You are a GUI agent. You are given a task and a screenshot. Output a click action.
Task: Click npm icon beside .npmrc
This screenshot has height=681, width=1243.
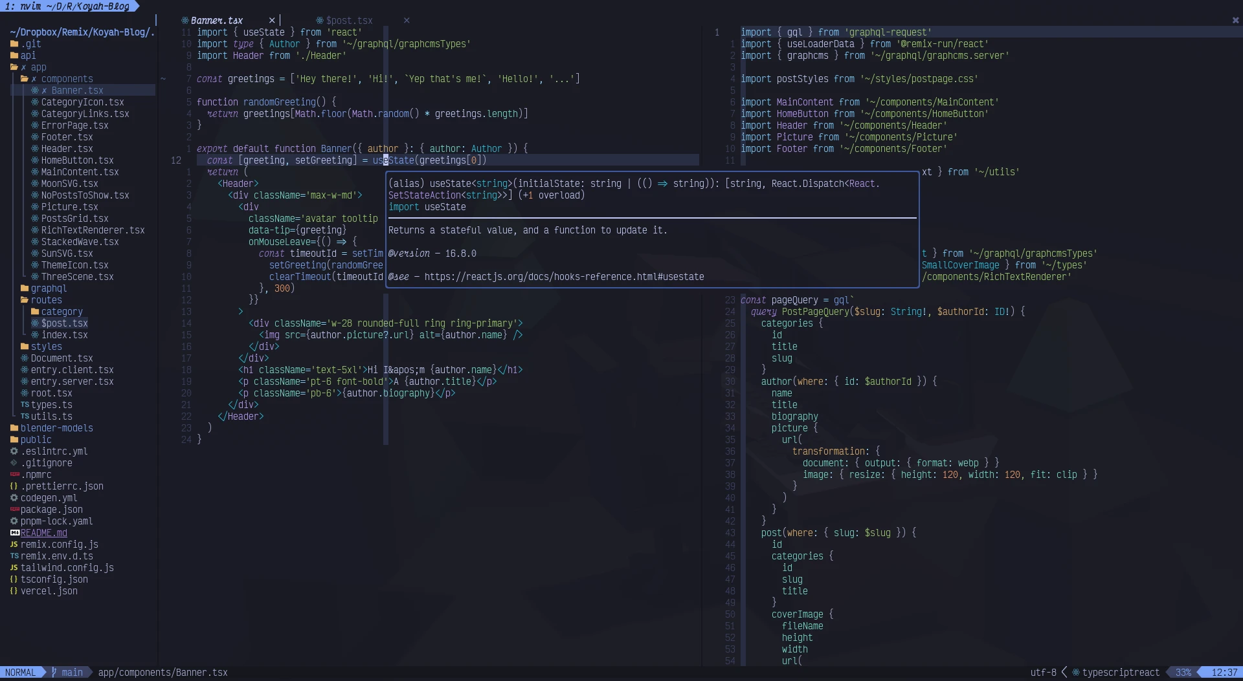click(x=14, y=475)
